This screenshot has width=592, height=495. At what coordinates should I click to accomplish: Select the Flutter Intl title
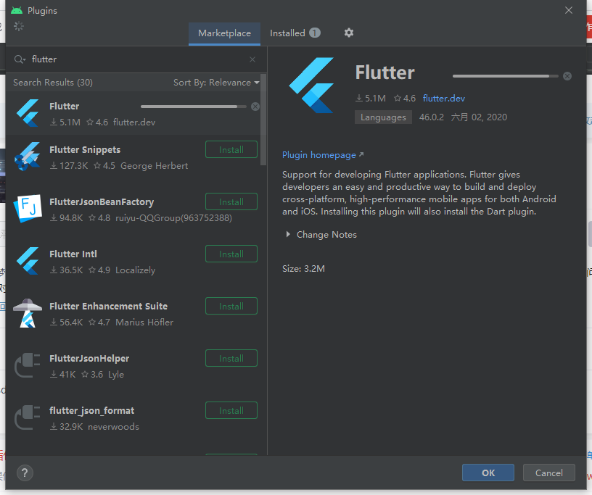[x=73, y=254]
